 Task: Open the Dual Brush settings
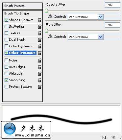(17, 40)
